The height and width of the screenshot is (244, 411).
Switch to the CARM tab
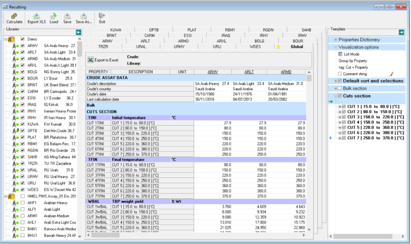(x=149, y=35)
